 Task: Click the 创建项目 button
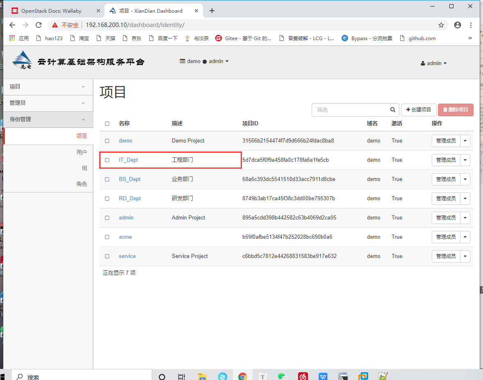tap(419, 110)
